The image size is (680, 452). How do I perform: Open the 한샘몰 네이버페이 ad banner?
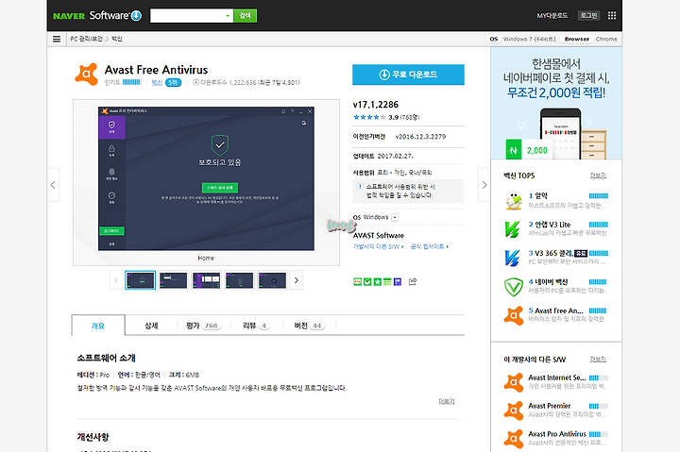pos(556,103)
